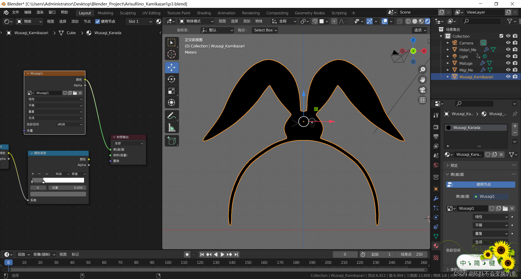Select the Rotate tool
Image resolution: width=521 pixels, height=279 pixels.
tap(171, 79)
